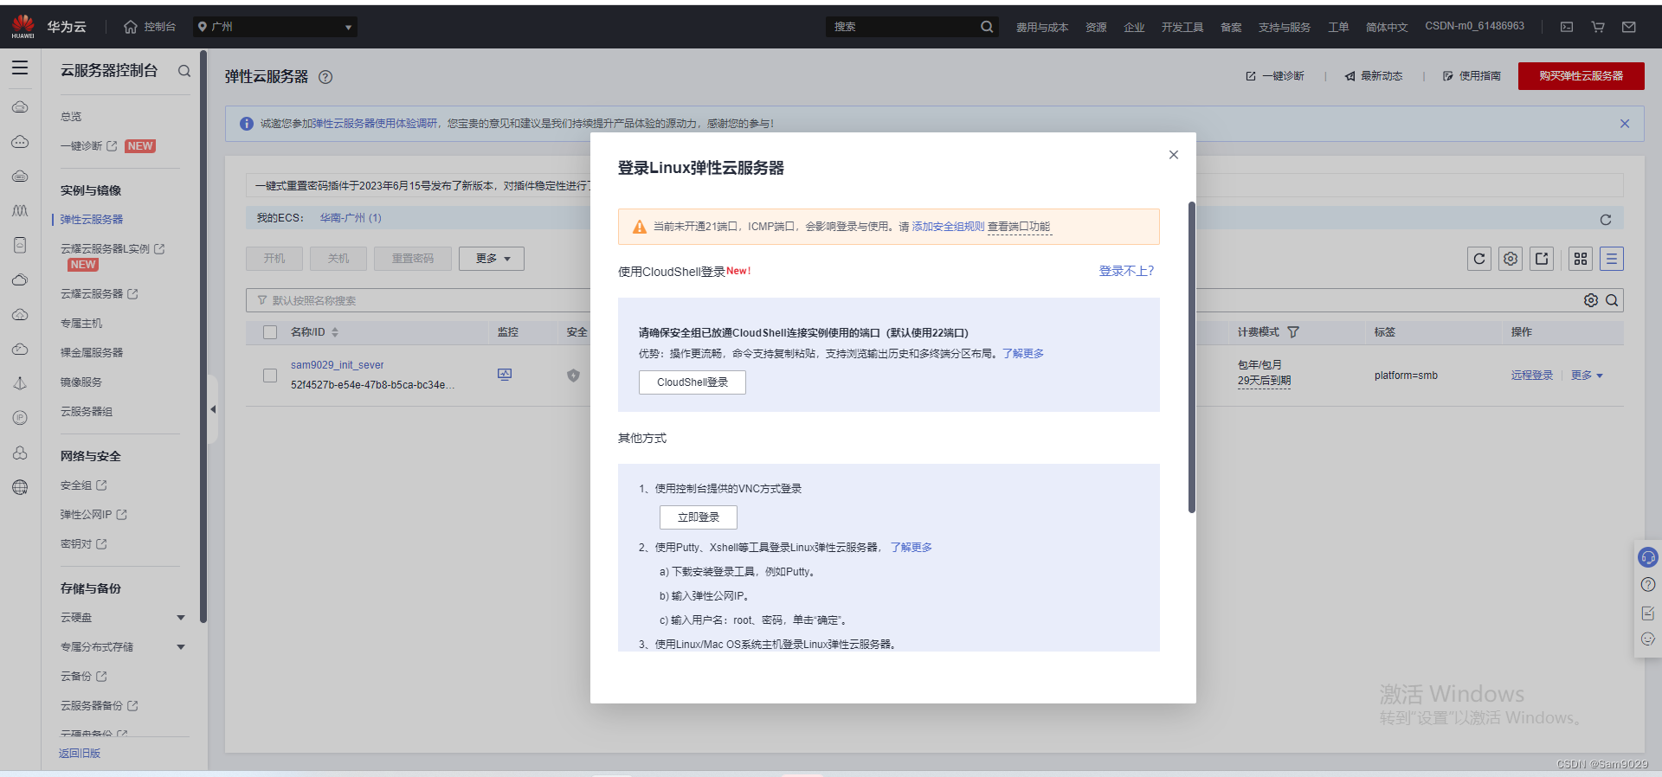This screenshot has height=777, width=1662.
Task: Open the 支持与服务 menu
Action: tap(1285, 27)
